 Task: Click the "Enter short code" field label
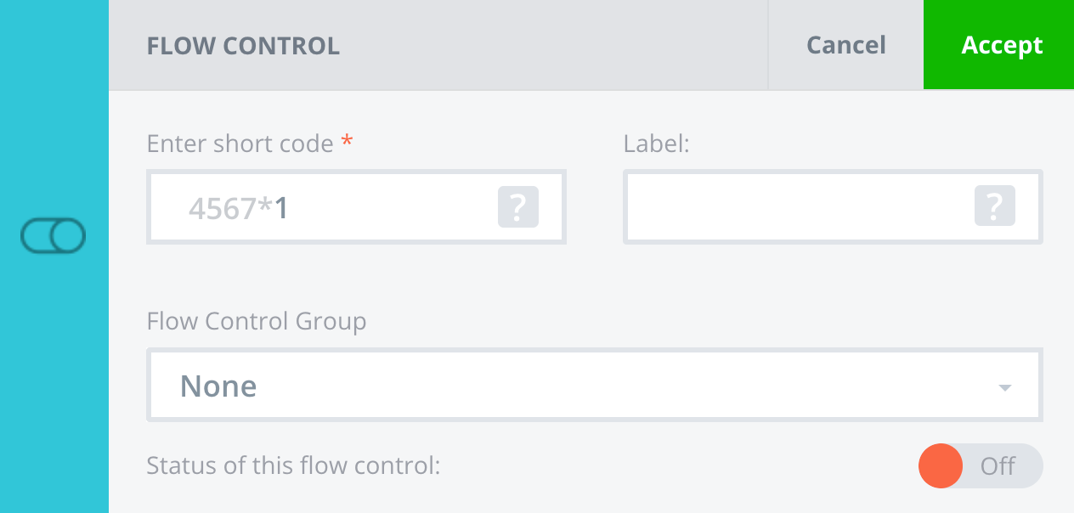tap(240, 144)
